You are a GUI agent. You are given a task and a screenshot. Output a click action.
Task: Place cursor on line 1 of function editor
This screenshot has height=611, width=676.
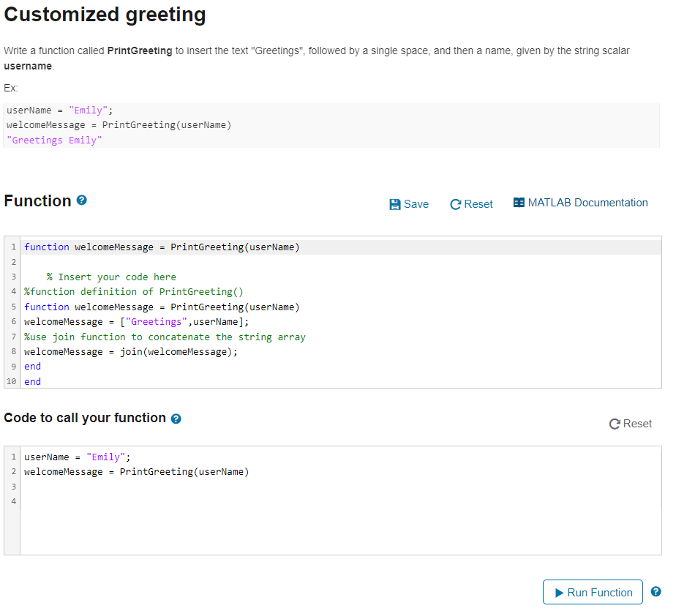(341, 247)
